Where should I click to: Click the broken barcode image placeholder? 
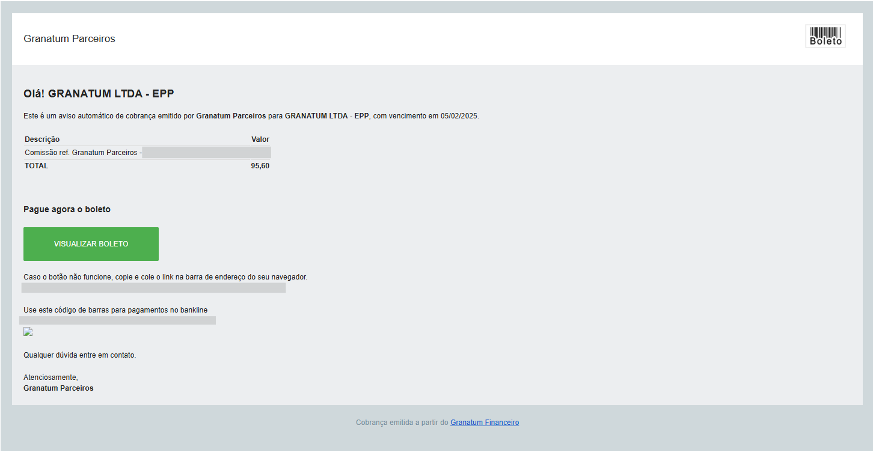(x=28, y=332)
